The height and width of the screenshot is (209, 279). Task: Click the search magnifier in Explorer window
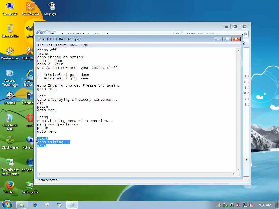click(245, 34)
